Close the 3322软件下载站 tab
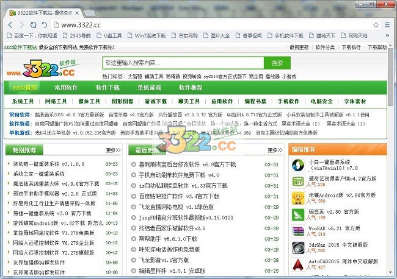The image size is (397, 279). pos(77,13)
